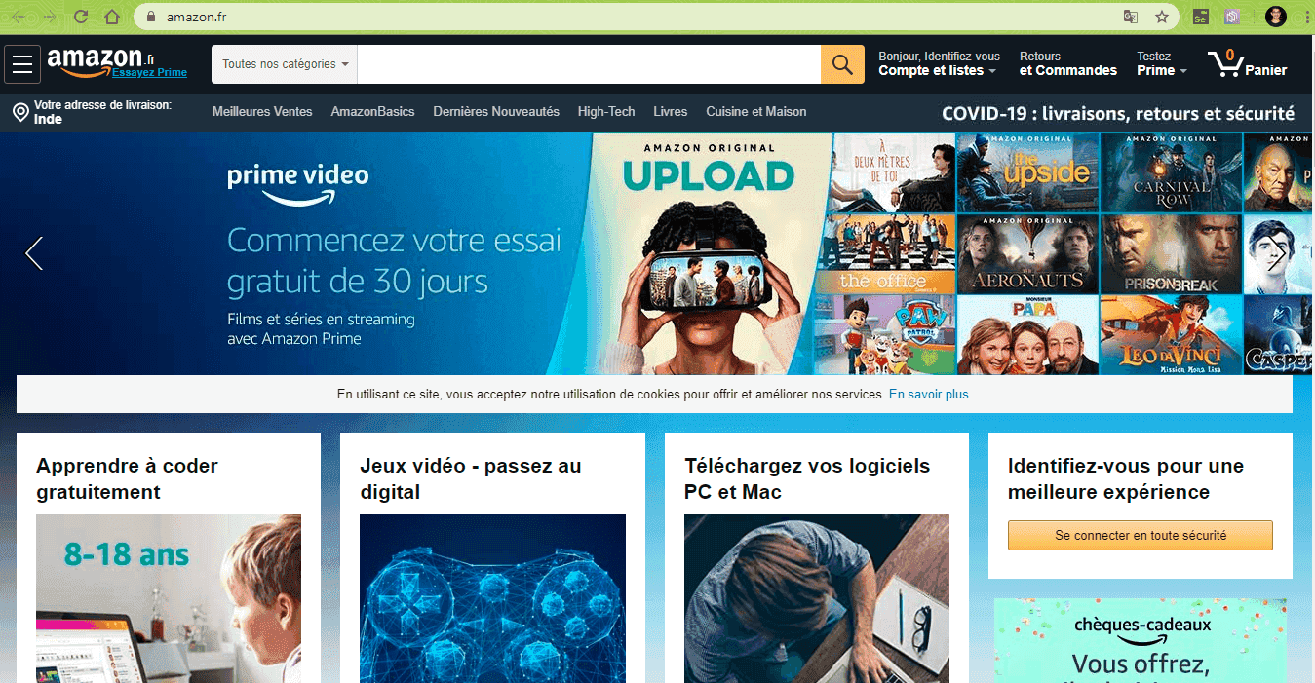1315x683 pixels.
Task: Open 'The Upside' movie thumbnail
Action: click(x=1028, y=172)
